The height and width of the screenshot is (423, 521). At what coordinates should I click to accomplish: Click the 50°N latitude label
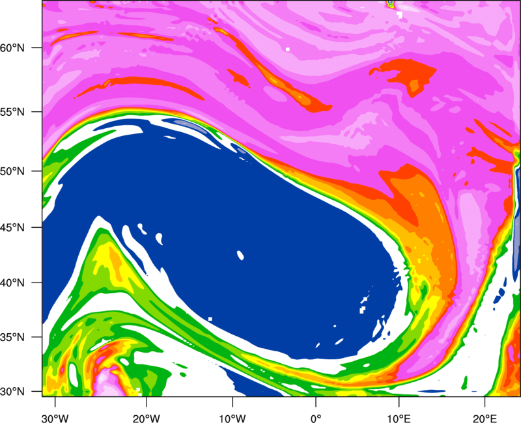click(x=12, y=171)
